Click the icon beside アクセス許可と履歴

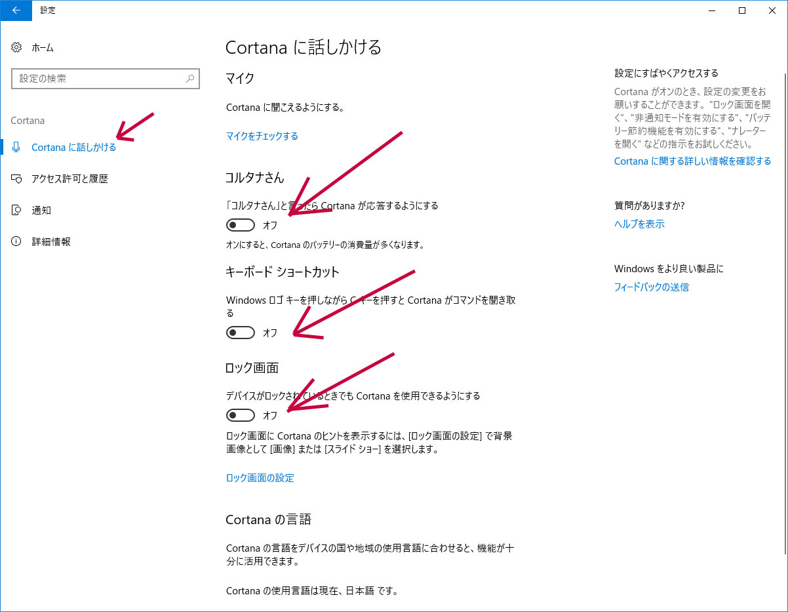[x=17, y=178]
